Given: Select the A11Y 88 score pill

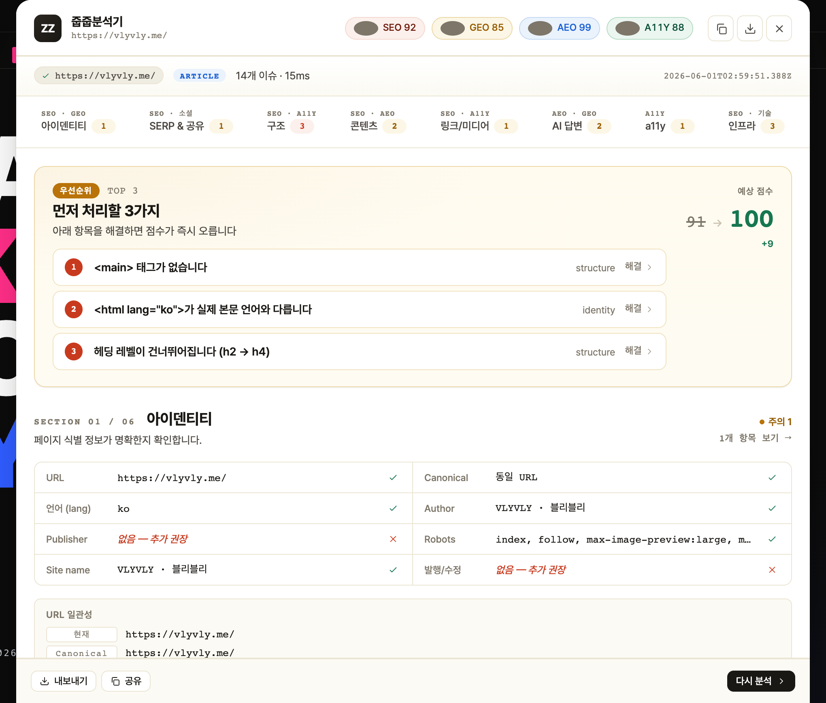Looking at the screenshot, I should click(x=649, y=28).
